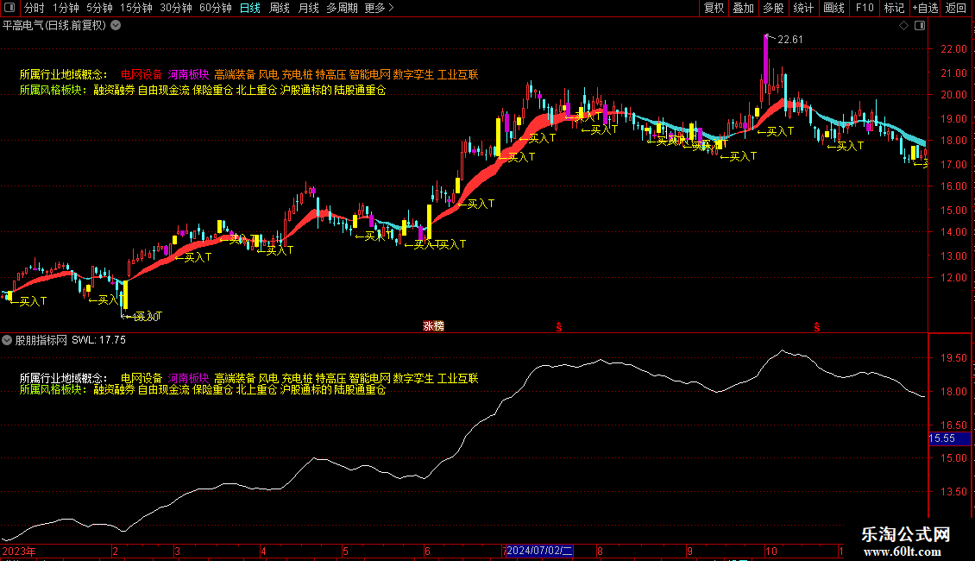Click the 股朋指标网 indicator name

tap(41, 340)
